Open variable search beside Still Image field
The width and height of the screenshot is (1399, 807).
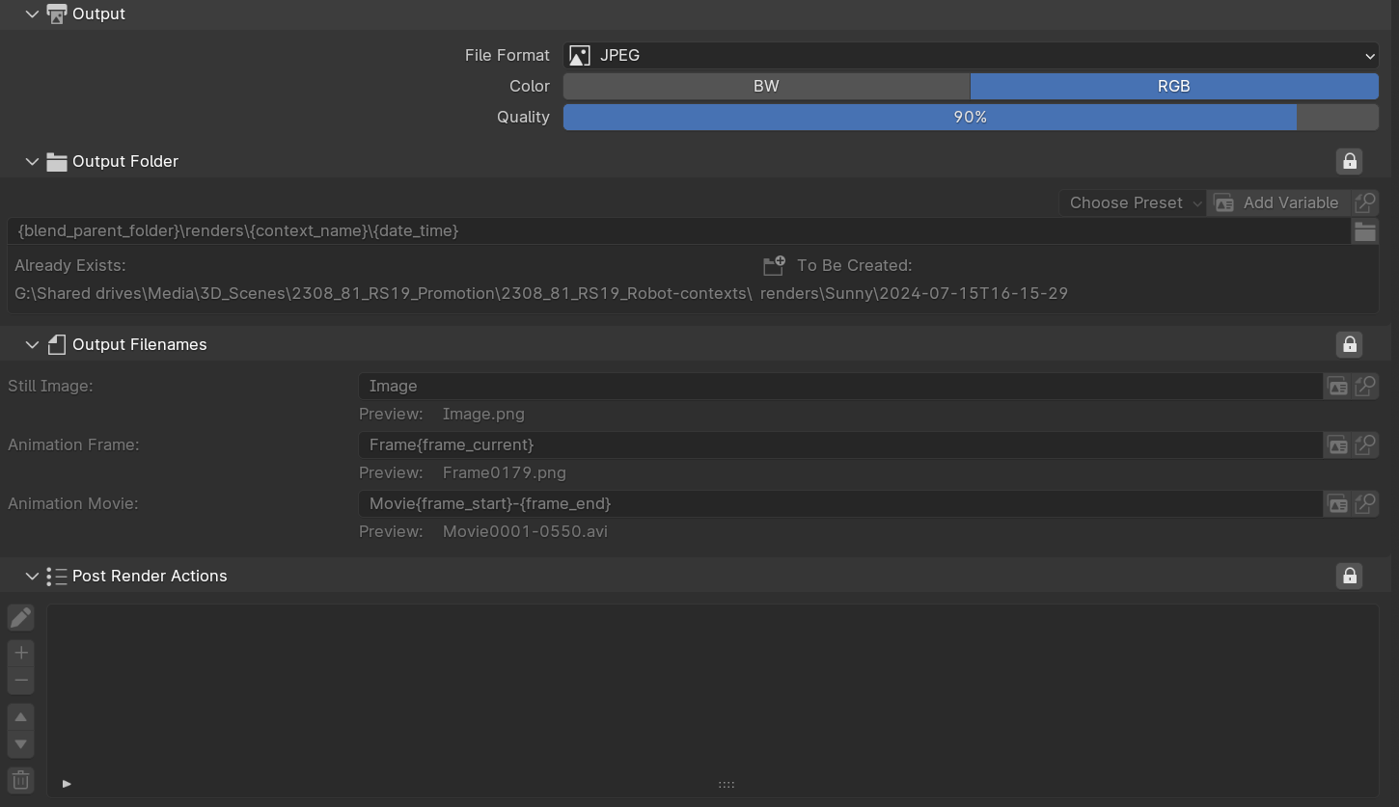1365,386
